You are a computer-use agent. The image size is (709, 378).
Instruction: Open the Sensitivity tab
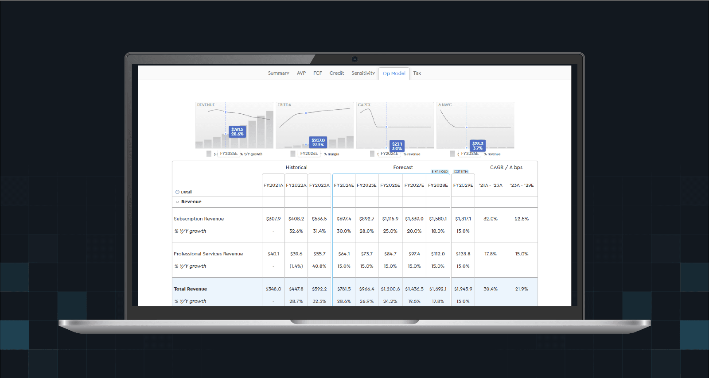coord(363,73)
